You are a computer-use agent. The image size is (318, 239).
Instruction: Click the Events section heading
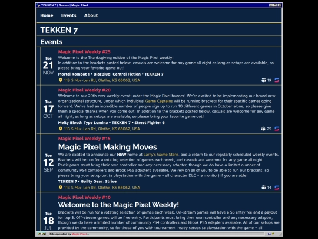click(x=51, y=42)
